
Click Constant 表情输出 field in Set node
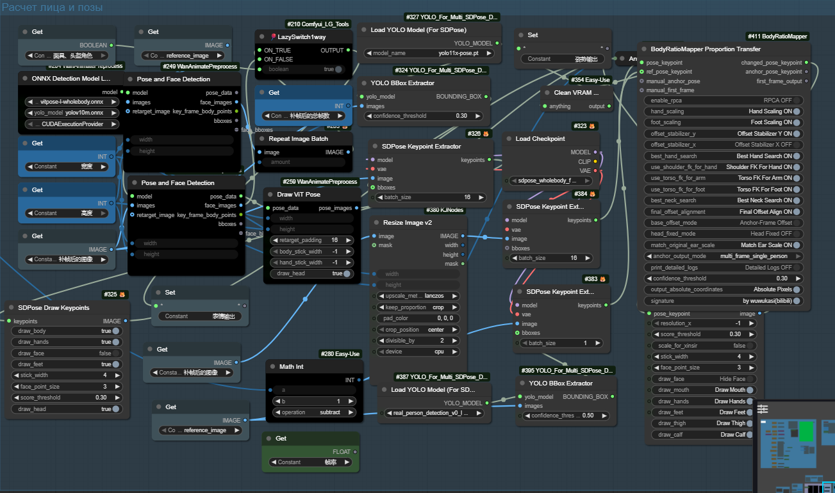click(201, 316)
